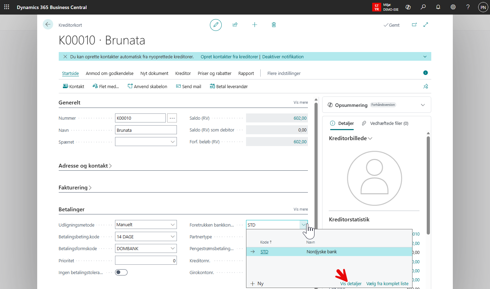
Task: Click the trash can delete icon
Action: pos(274,25)
